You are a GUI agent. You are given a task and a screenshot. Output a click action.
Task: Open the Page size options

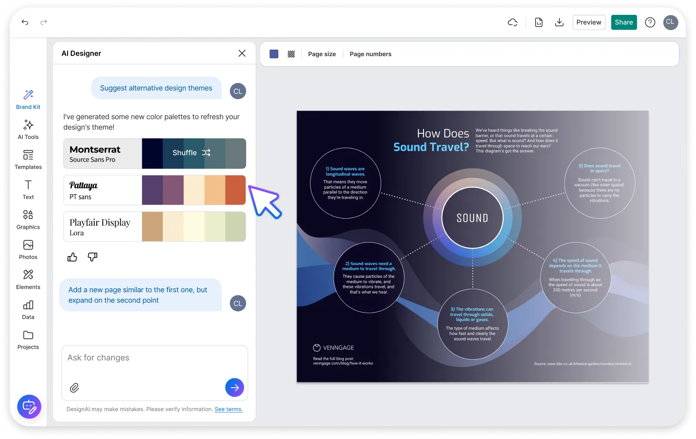pyautogui.click(x=322, y=54)
